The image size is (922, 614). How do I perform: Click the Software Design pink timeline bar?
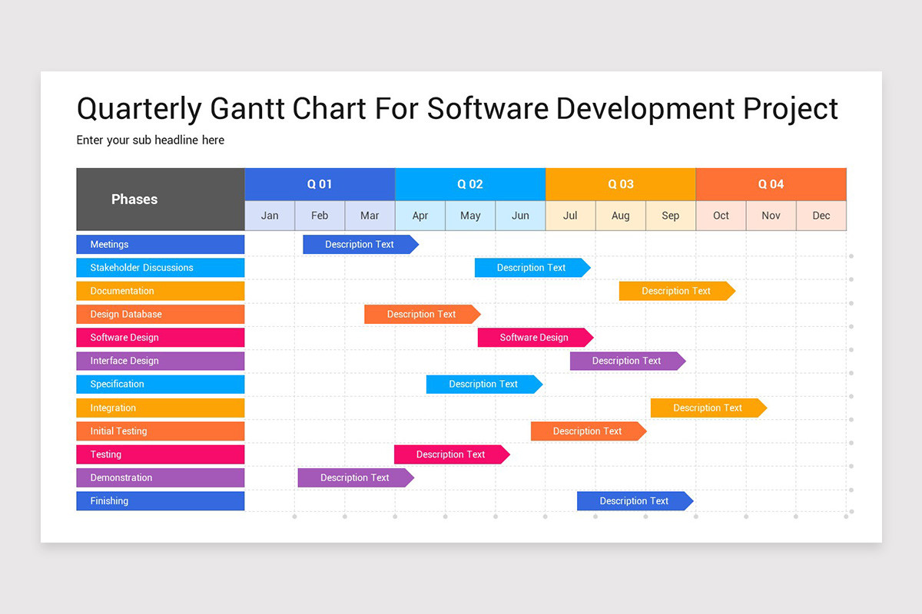[536, 337]
